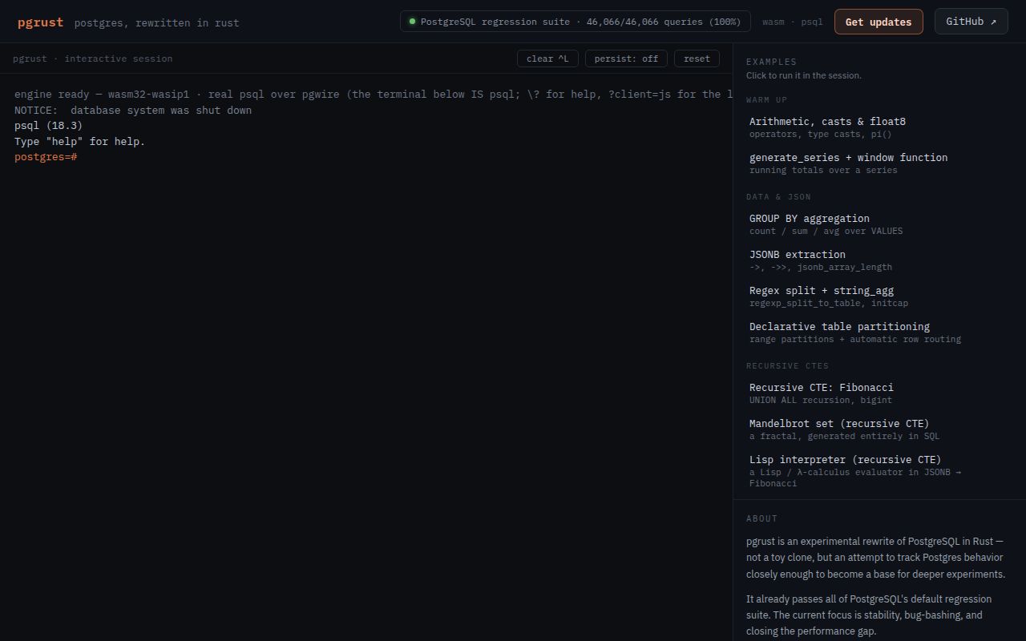Click the WARM UP category label
1026x641 pixels.
(x=766, y=100)
